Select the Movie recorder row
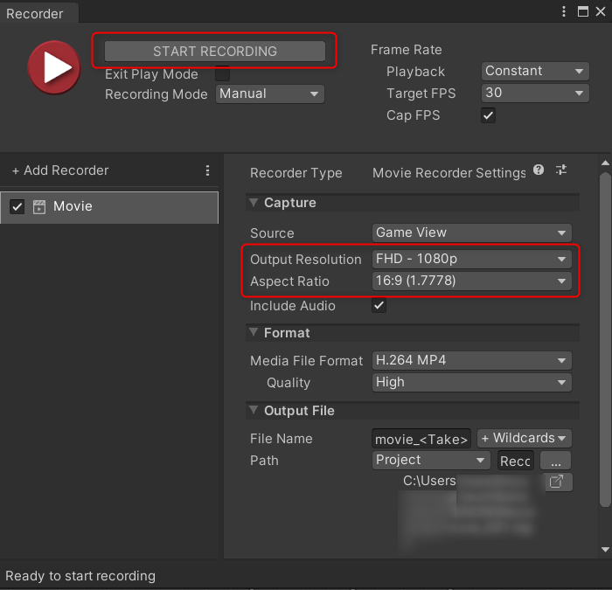The image size is (612, 590). (x=109, y=207)
